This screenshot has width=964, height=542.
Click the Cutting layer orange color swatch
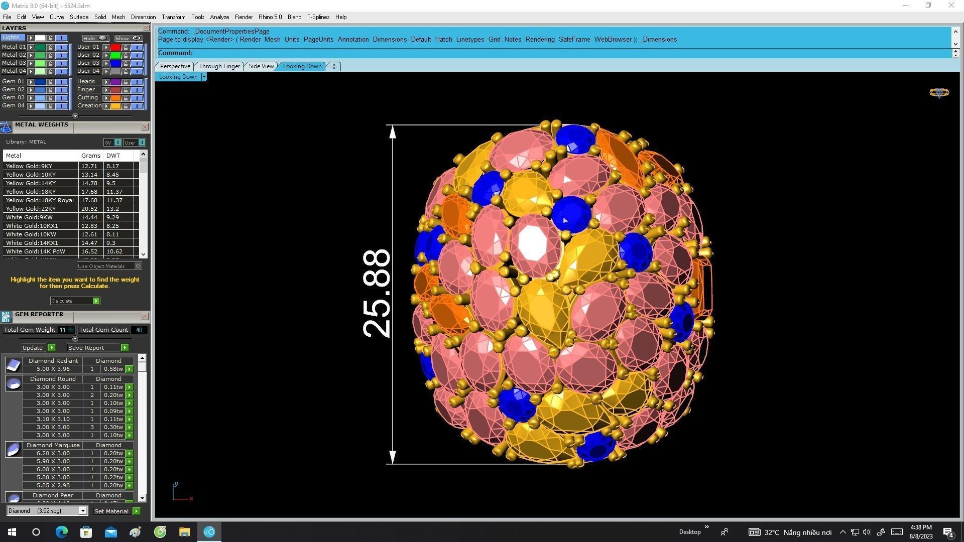tap(115, 98)
